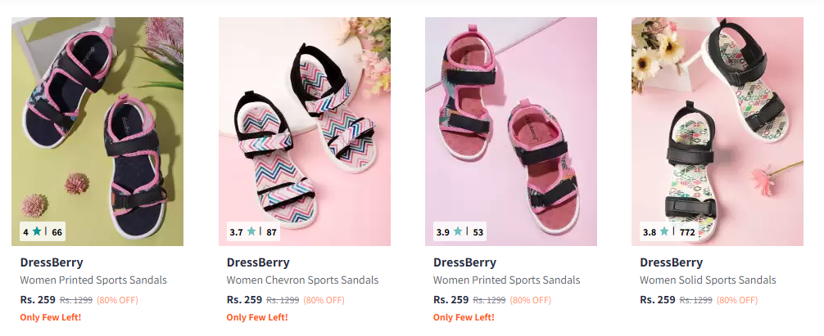Click the 4 | 66 rating badge
824x336 pixels.
click(43, 231)
